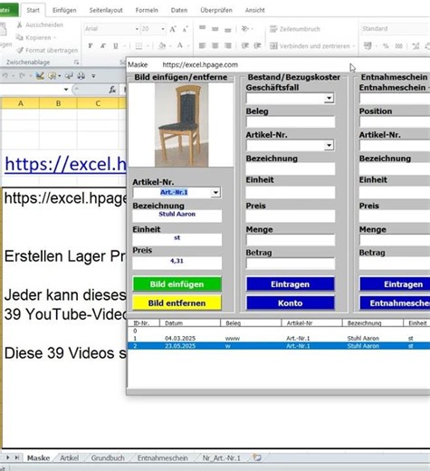This screenshot has width=430, height=471.
Task: Click the text orientation icon
Action: point(245,29)
